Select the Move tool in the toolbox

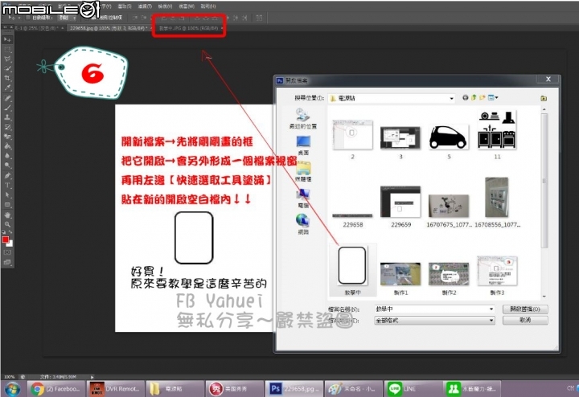coord(7,39)
